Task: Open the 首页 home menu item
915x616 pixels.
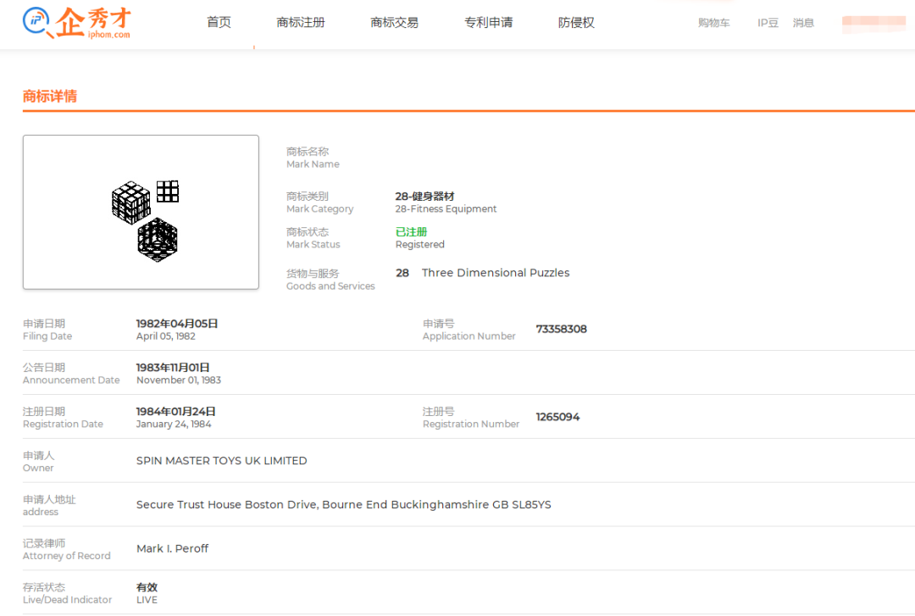Action: click(219, 22)
